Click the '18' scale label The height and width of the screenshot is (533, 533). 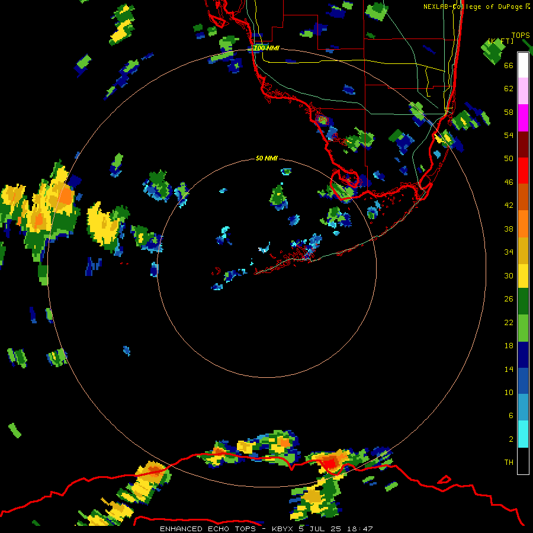pos(509,346)
